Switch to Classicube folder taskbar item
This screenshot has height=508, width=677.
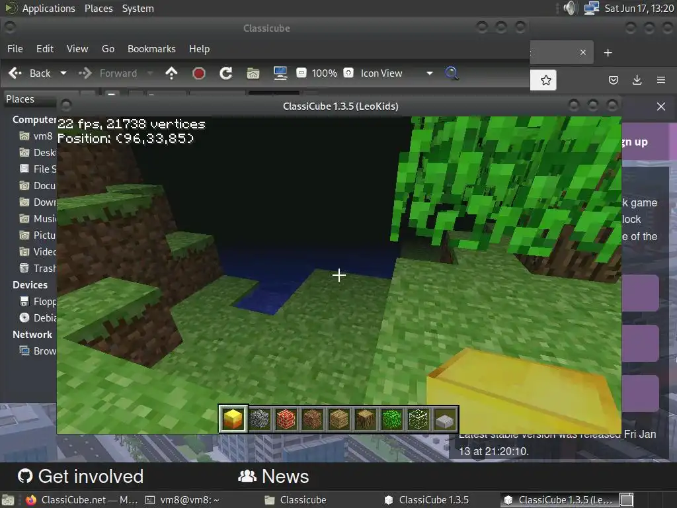(296, 500)
